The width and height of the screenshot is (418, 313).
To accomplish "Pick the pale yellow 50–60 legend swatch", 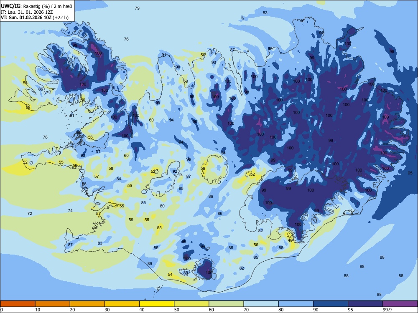I will pyautogui.click(x=192, y=304).
